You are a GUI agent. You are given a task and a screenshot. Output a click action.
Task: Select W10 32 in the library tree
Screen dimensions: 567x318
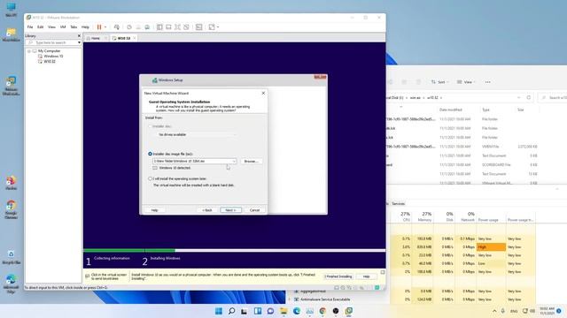50,62
